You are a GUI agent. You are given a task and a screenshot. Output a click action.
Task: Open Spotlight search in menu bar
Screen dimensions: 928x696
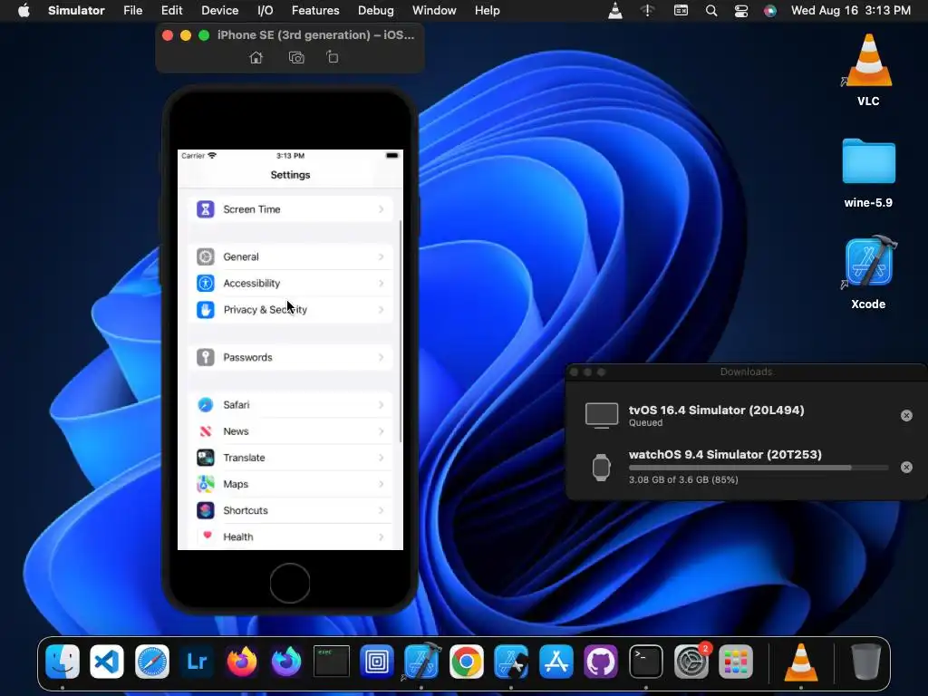(711, 11)
